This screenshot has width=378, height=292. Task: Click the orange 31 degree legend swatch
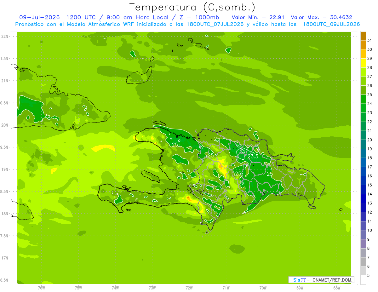[x=363, y=37]
